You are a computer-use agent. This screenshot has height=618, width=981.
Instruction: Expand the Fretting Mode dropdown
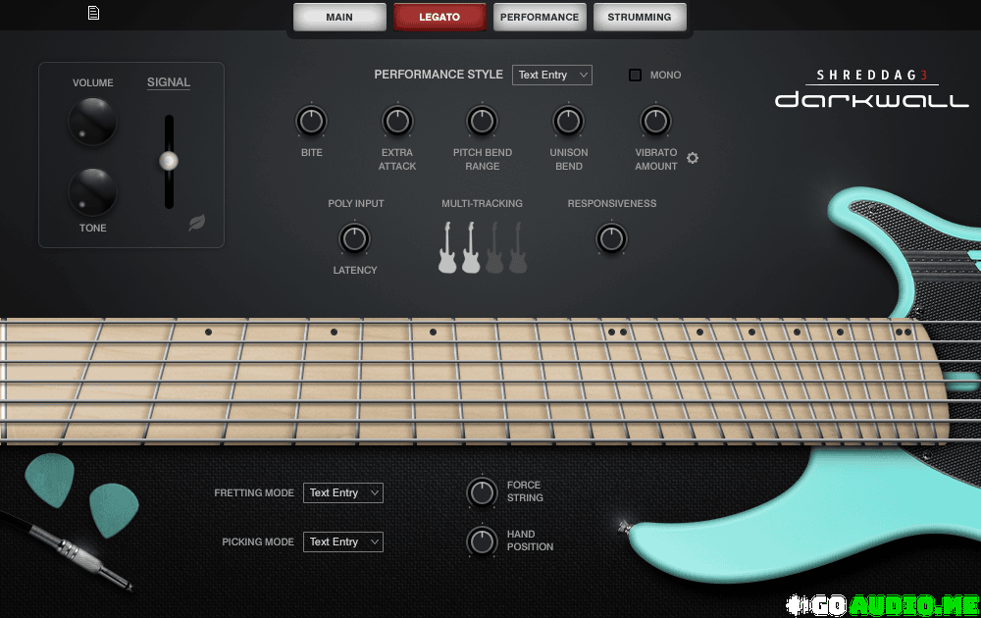[342, 492]
